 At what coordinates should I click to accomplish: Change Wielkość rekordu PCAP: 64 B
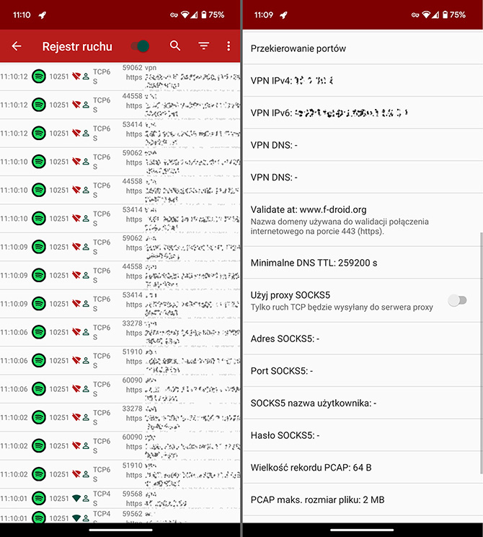363,468
